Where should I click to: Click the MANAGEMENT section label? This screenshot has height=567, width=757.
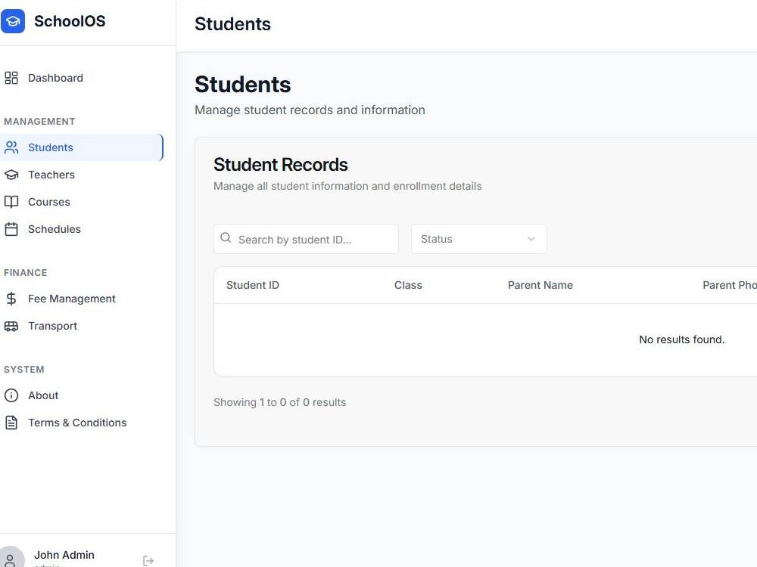[x=39, y=122]
